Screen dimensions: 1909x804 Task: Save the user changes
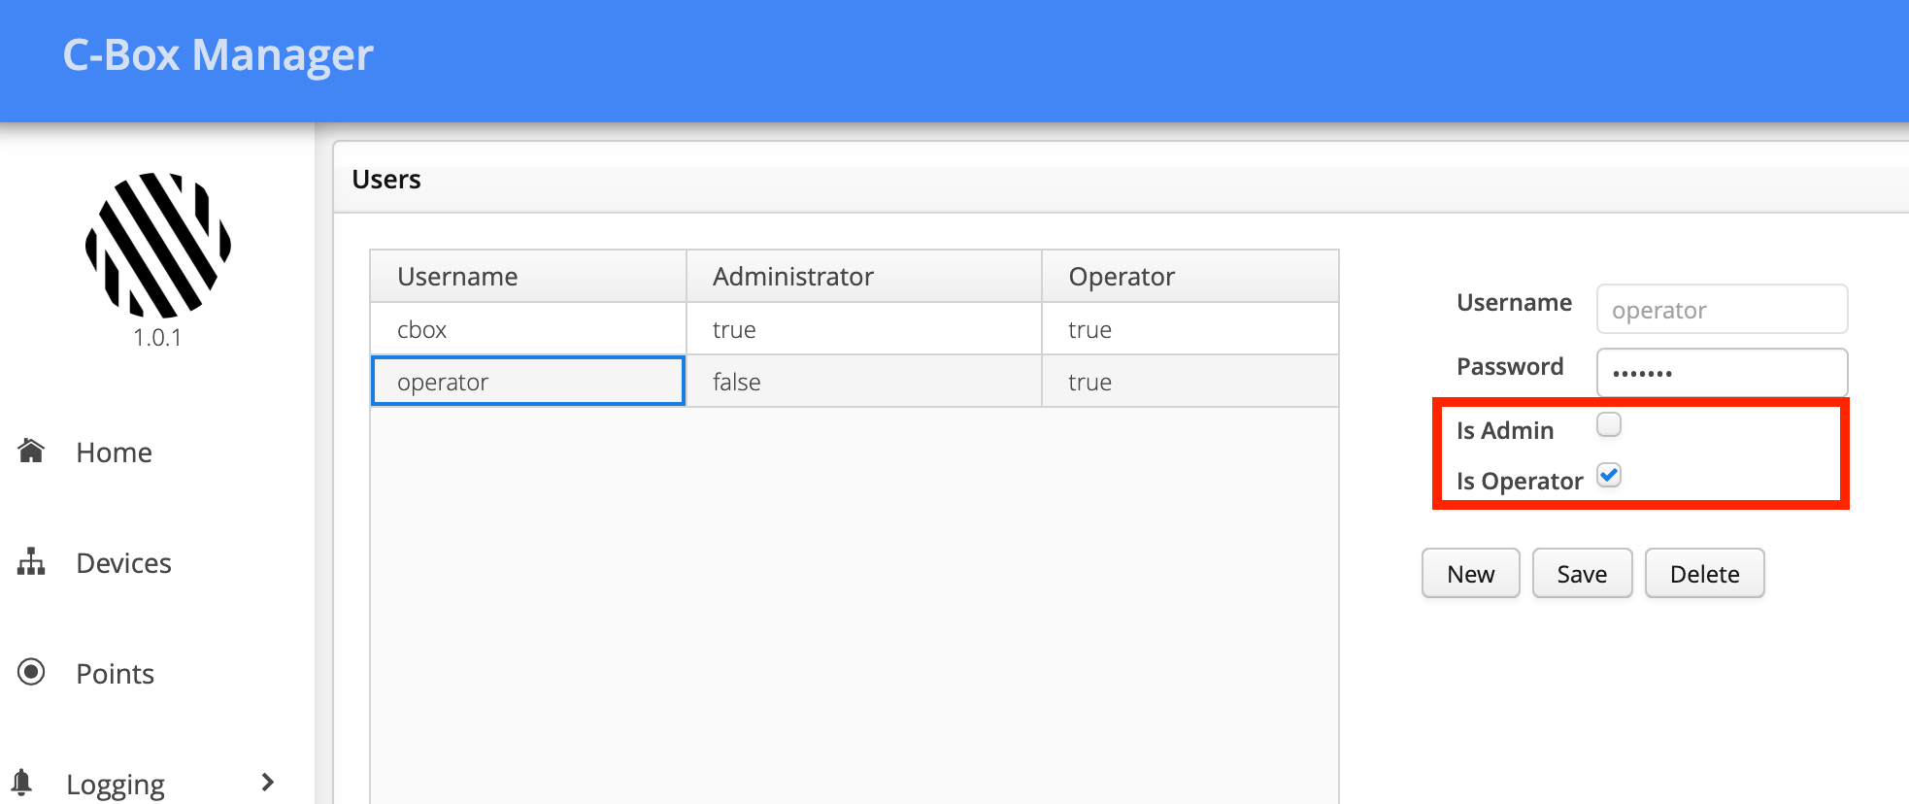tap(1582, 574)
